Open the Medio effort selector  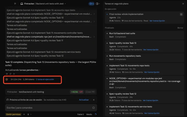tap(89, 114)
